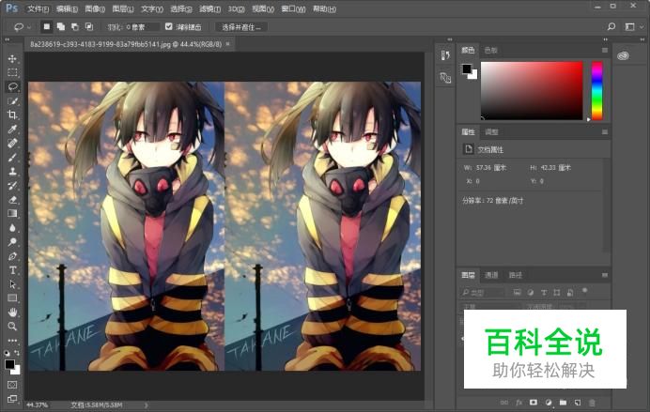This screenshot has height=412, width=650.
Task: Select the Move tool
Action: coord(12,58)
